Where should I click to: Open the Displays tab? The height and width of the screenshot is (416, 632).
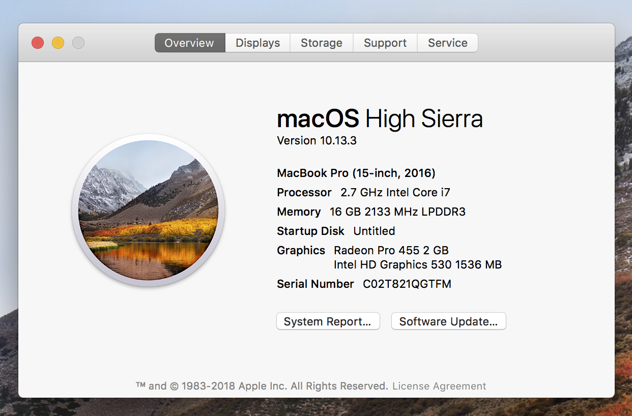(x=257, y=43)
